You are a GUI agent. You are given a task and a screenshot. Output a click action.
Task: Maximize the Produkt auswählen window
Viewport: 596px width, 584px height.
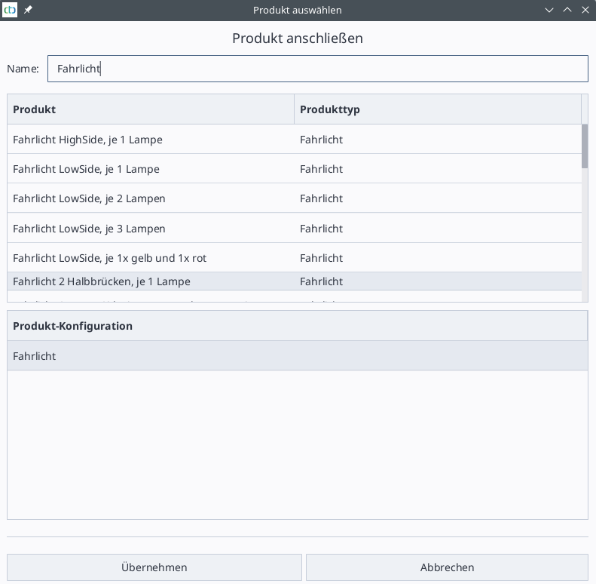[x=567, y=10]
